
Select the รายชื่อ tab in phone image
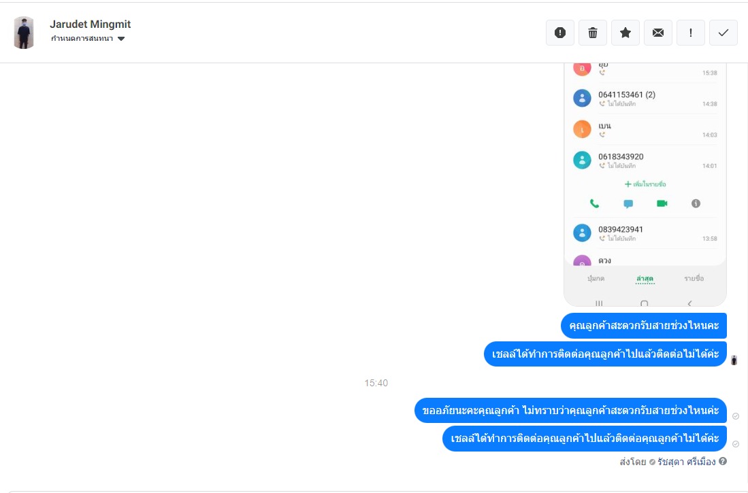694,278
